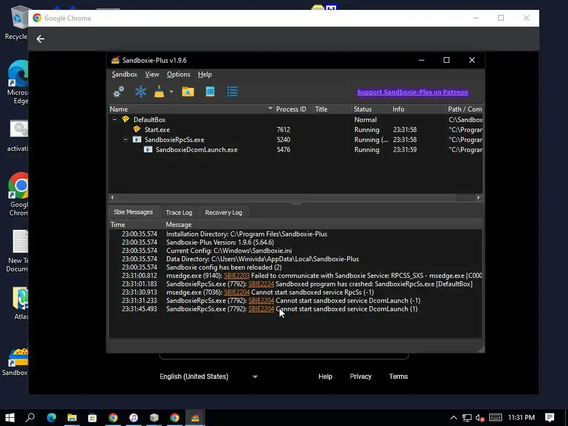This screenshot has height=426, width=568.
Task: Open the Privacy link in page footer
Action: coord(361,377)
